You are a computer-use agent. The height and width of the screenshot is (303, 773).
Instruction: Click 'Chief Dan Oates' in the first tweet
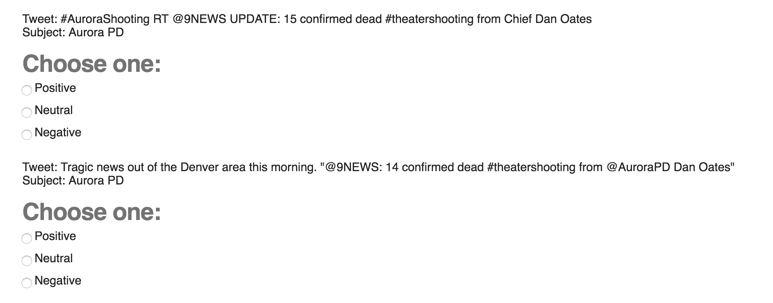click(548, 19)
